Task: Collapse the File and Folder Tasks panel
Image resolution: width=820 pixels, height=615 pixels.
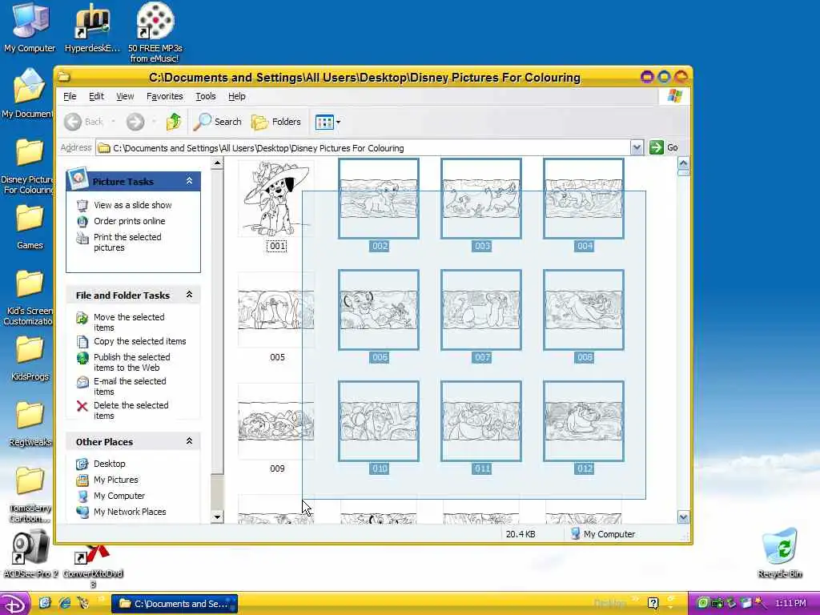Action: 189,295
